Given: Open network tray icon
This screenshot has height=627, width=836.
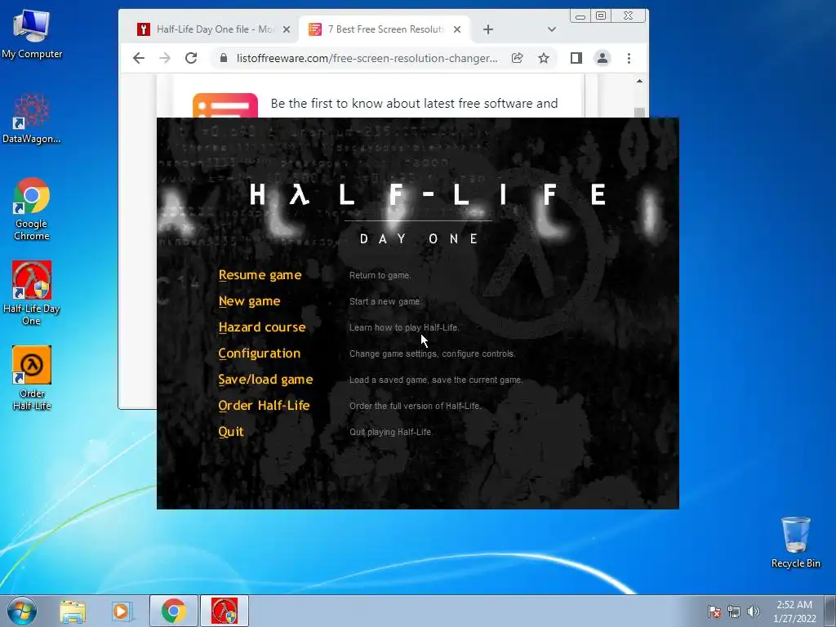Looking at the screenshot, I should click(x=734, y=611).
